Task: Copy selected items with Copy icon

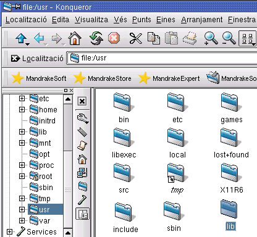Action: (x=154, y=38)
